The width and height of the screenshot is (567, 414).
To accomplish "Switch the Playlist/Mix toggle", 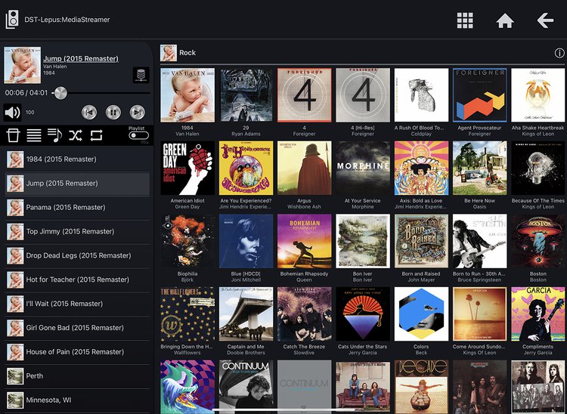I will pyautogui.click(x=138, y=136).
